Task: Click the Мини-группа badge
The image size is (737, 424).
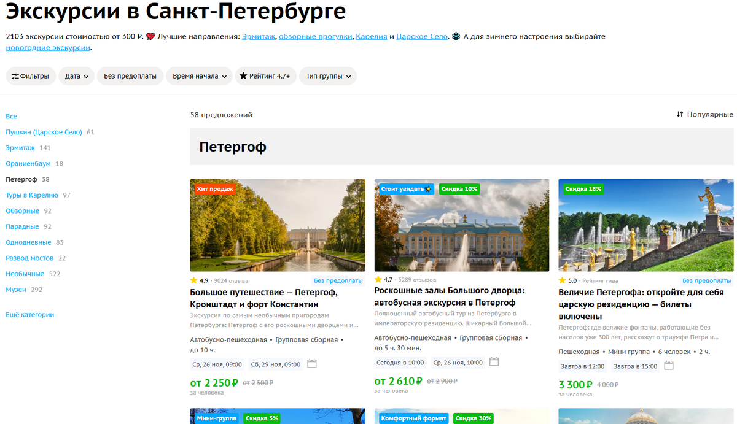Action: (x=217, y=418)
